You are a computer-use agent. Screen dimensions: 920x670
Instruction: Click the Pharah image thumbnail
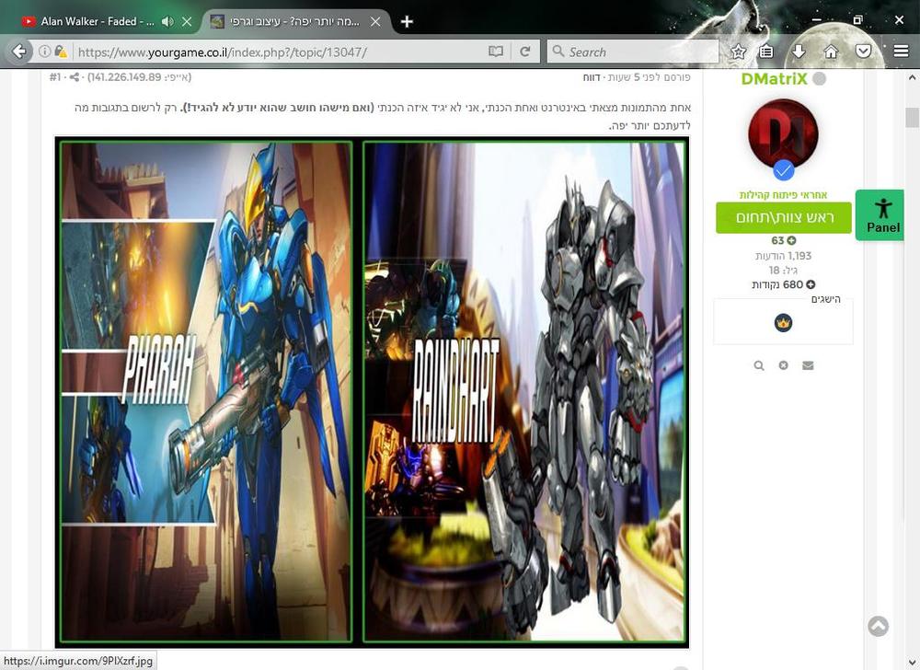pyautogui.click(x=206, y=391)
